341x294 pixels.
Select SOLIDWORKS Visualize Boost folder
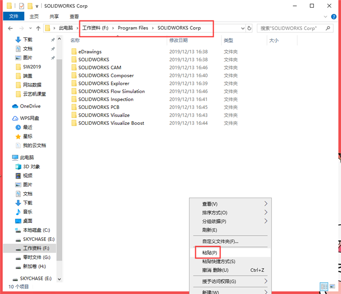[x=111, y=123]
